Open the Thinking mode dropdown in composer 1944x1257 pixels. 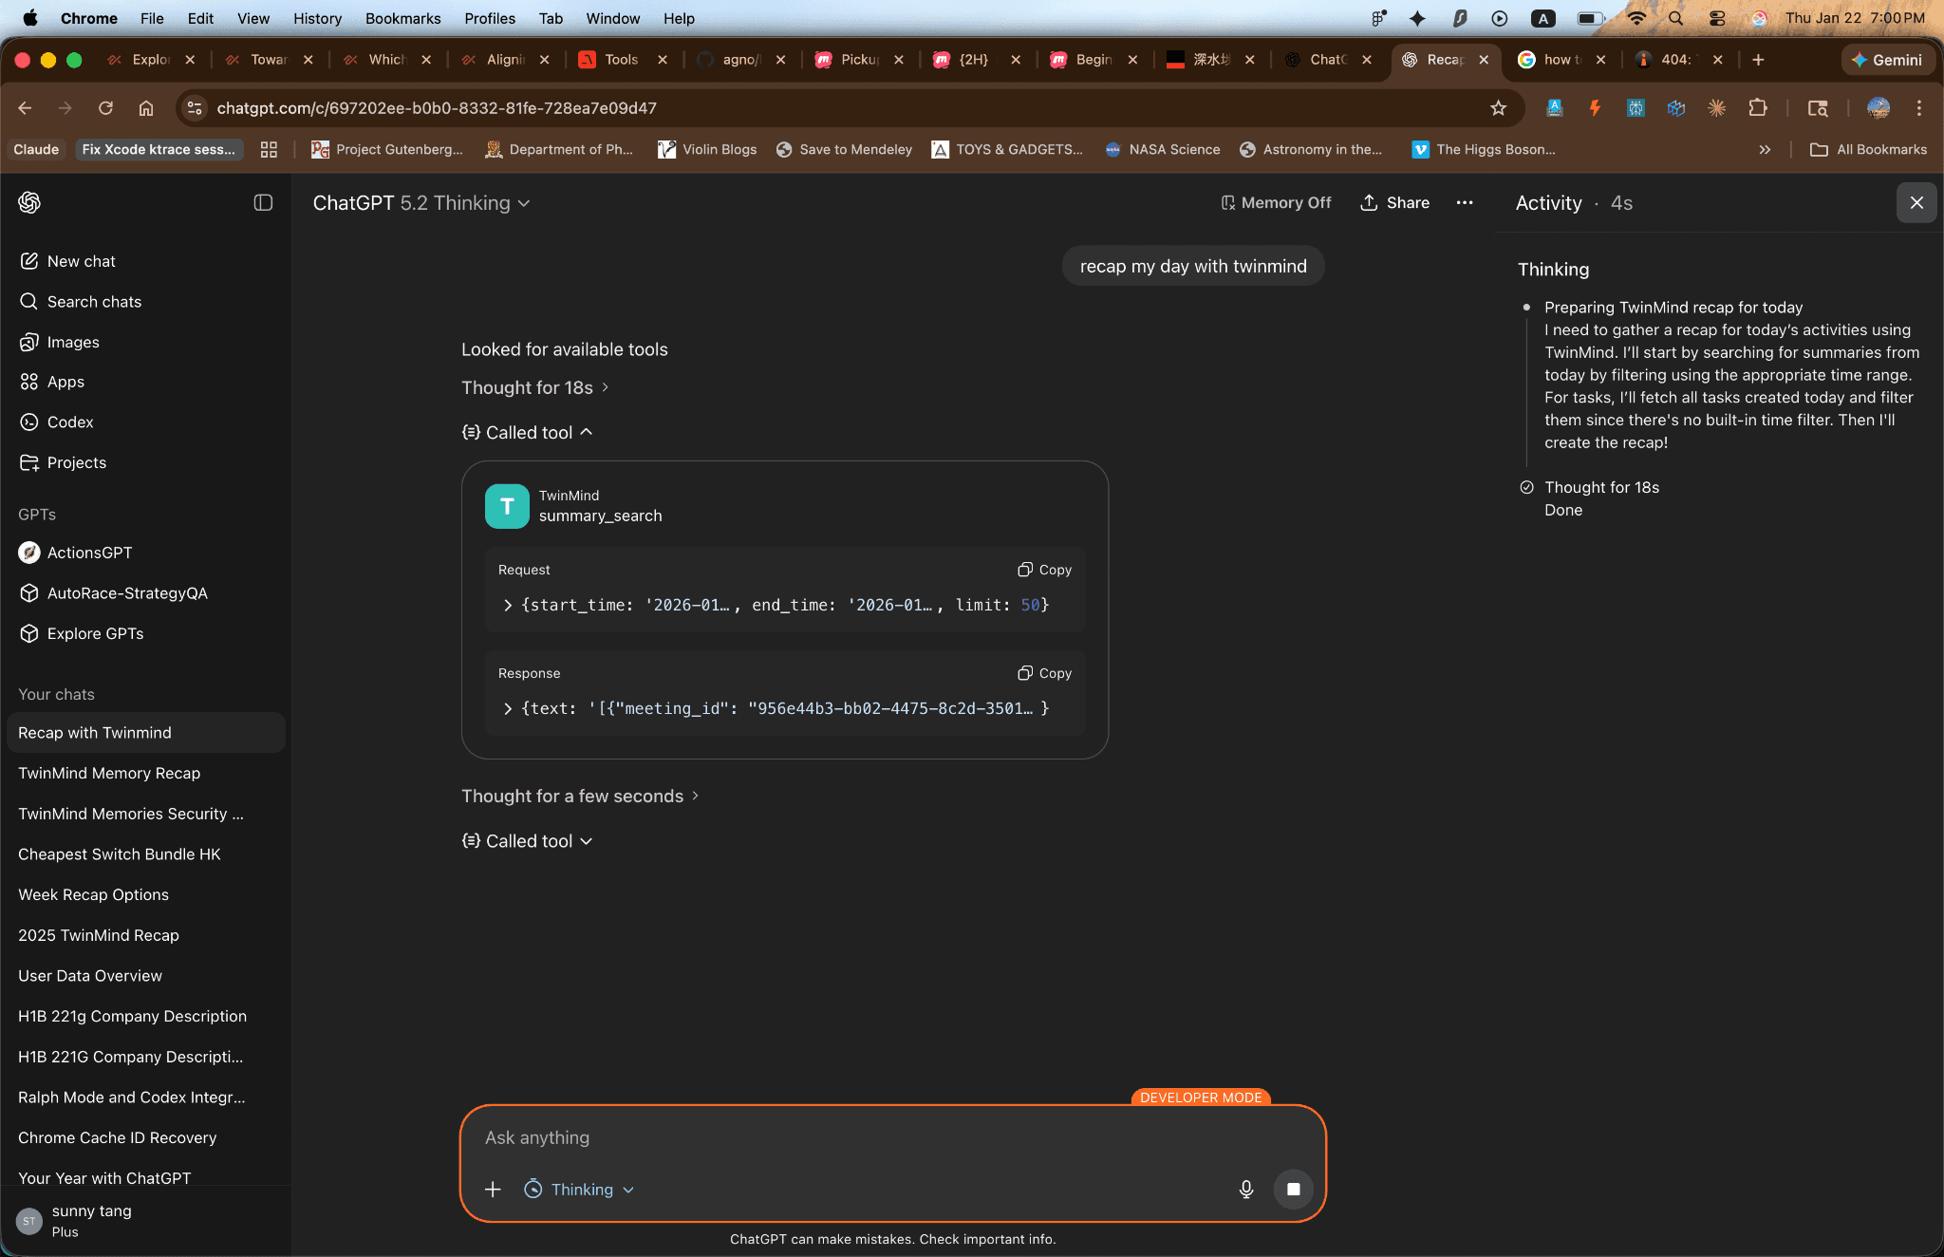point(579,1189)
